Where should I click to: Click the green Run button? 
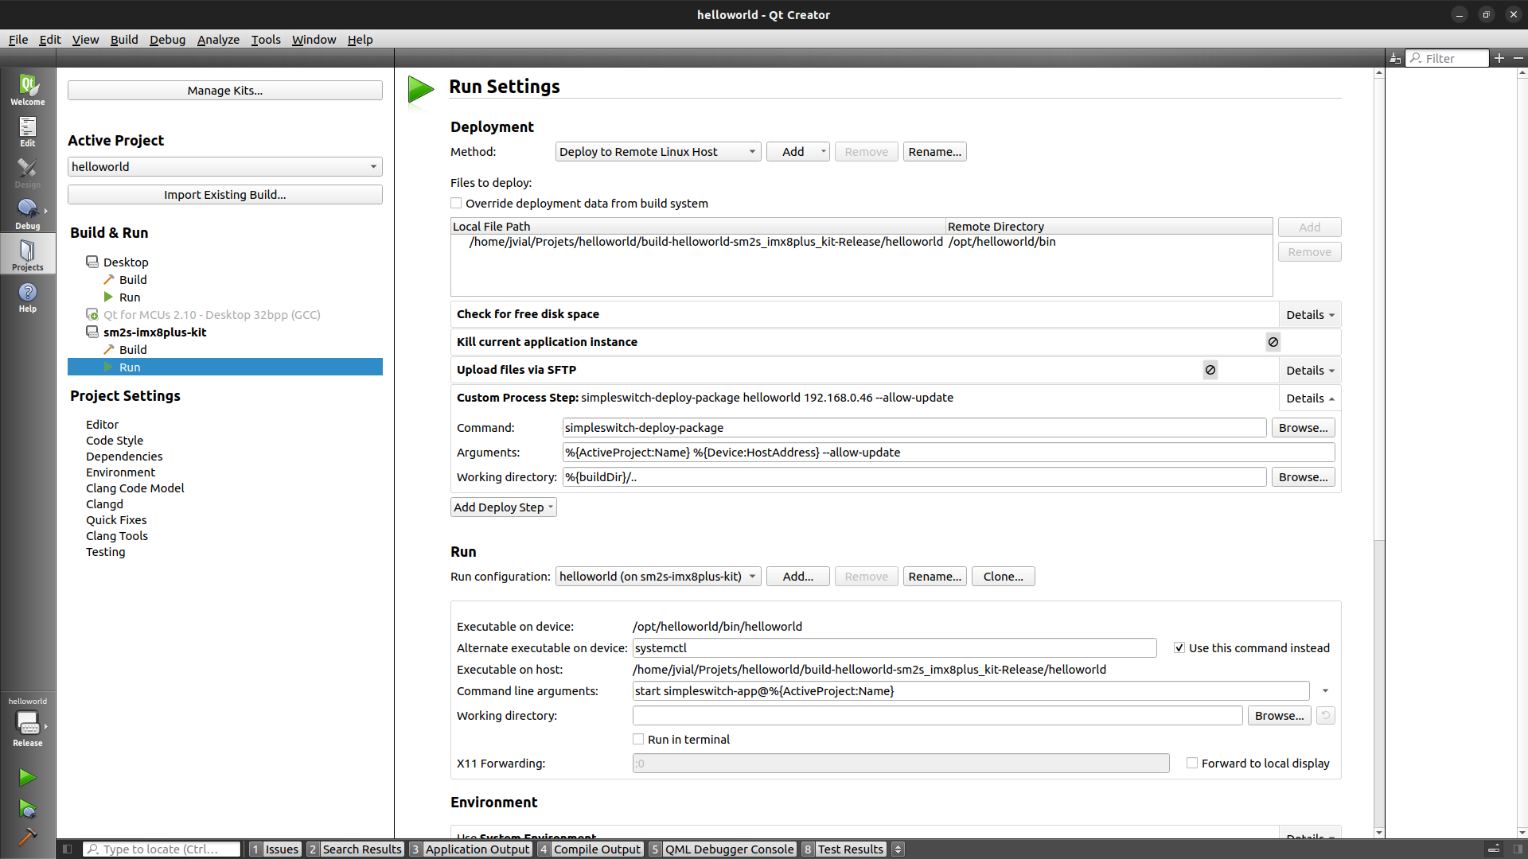[x=27, y=777]
